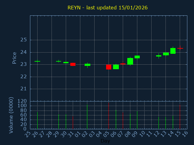Viewport: 194px width, 145px height.
Task: Click the green candlestick on day 13
Action: 166,54
